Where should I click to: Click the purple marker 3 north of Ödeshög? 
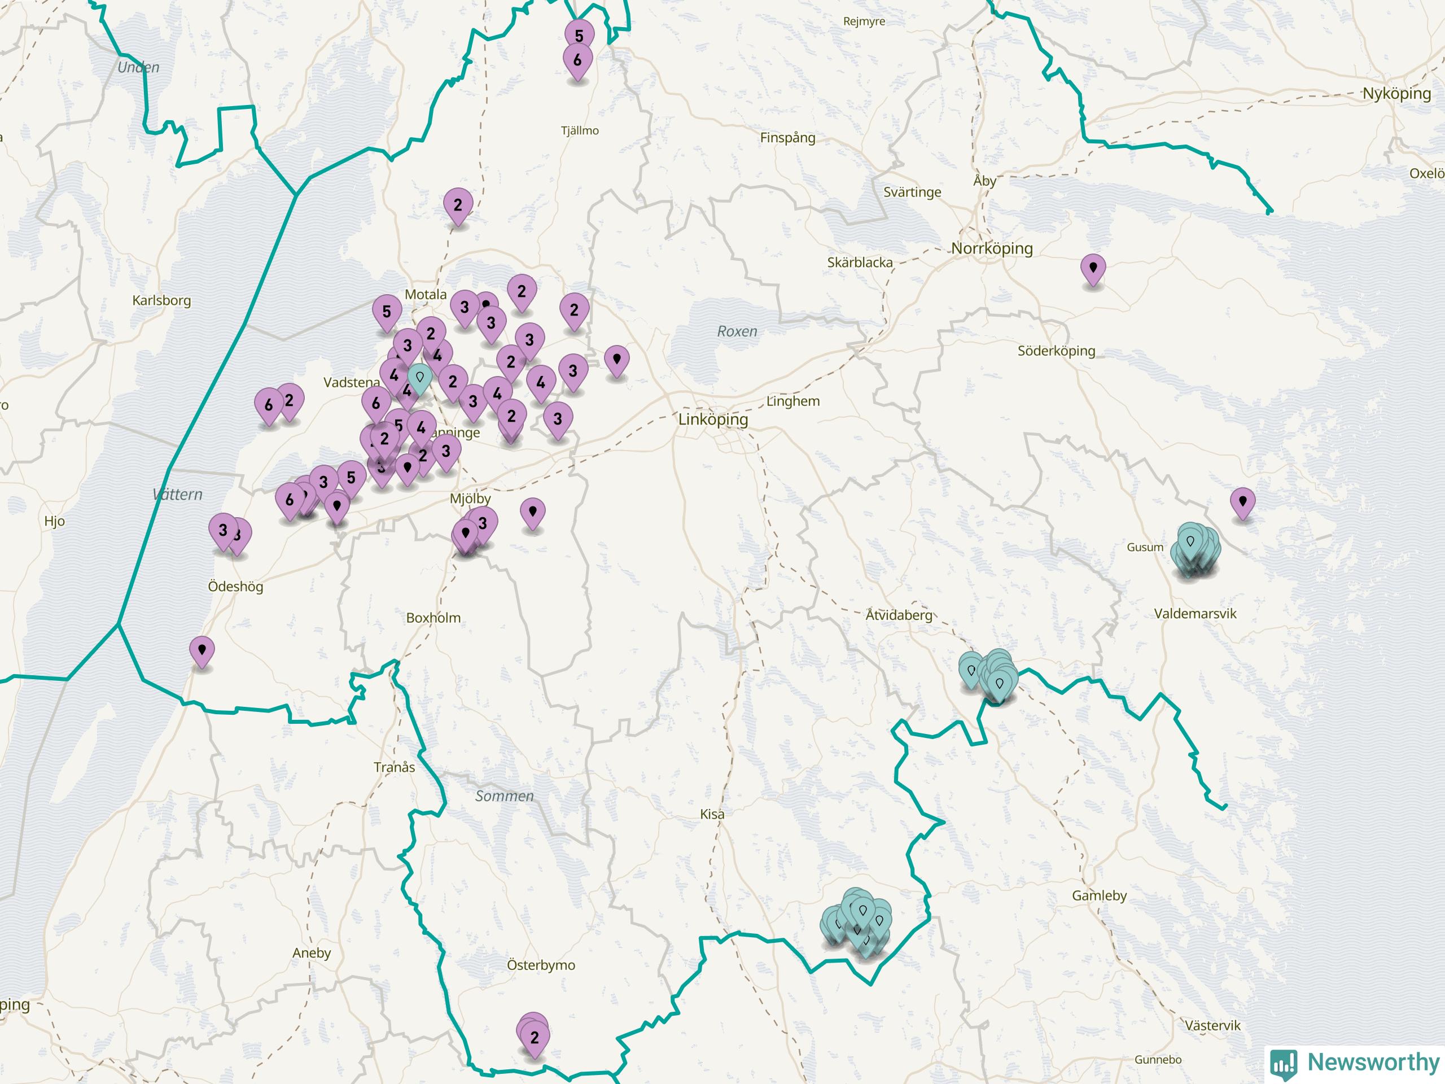coord(224,531)
